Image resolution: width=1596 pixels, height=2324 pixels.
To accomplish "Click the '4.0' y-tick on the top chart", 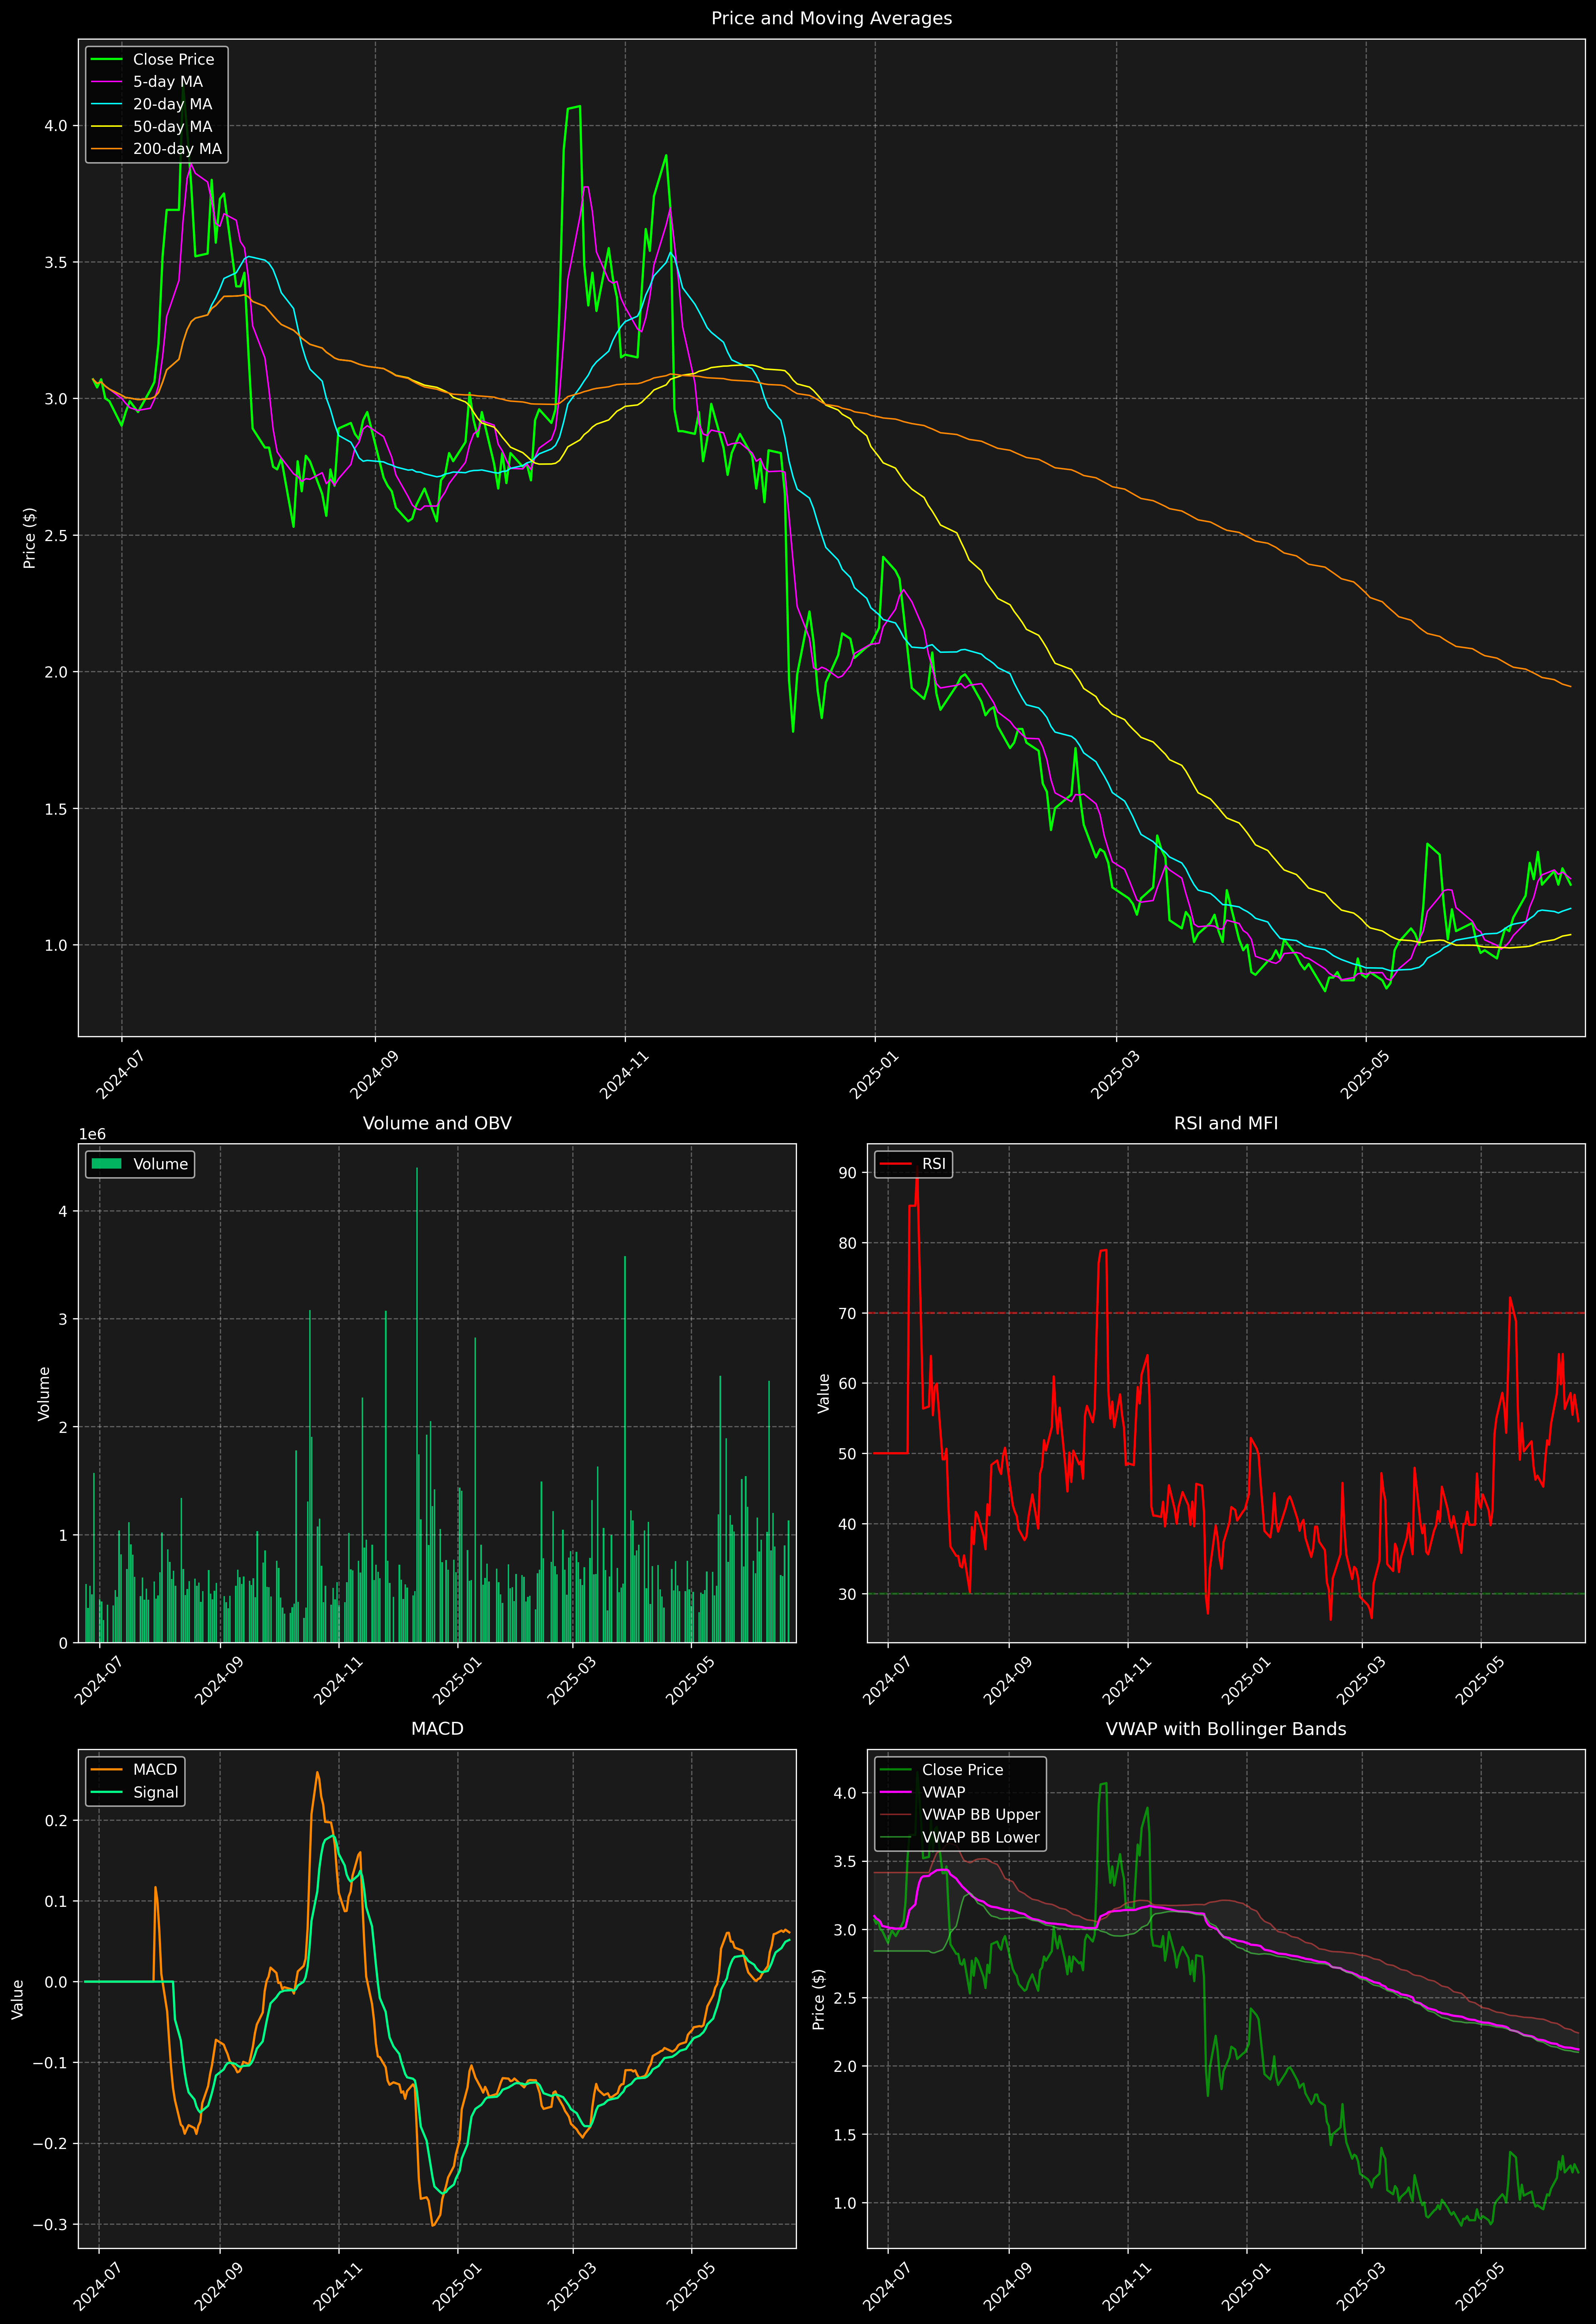I will pyautogui.click(x=56, y=126).
